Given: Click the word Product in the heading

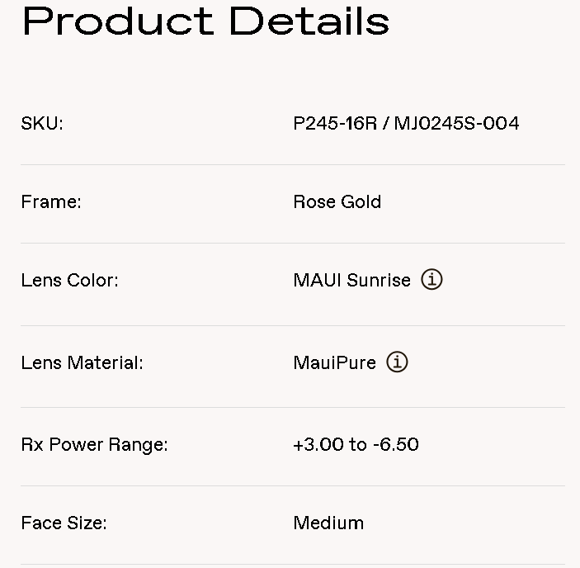Looking at the screenshot, I should [x=117, y=21].
